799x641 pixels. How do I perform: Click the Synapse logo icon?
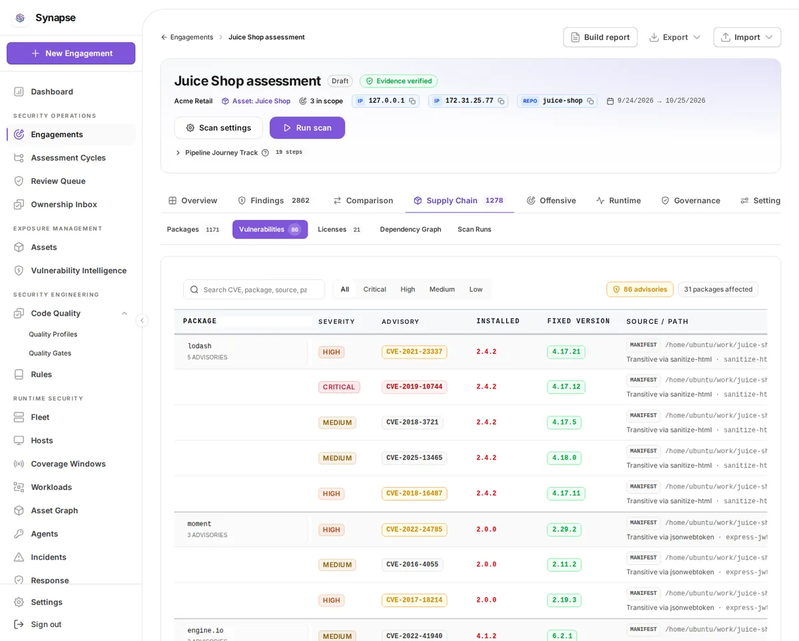tap(20, 18)
